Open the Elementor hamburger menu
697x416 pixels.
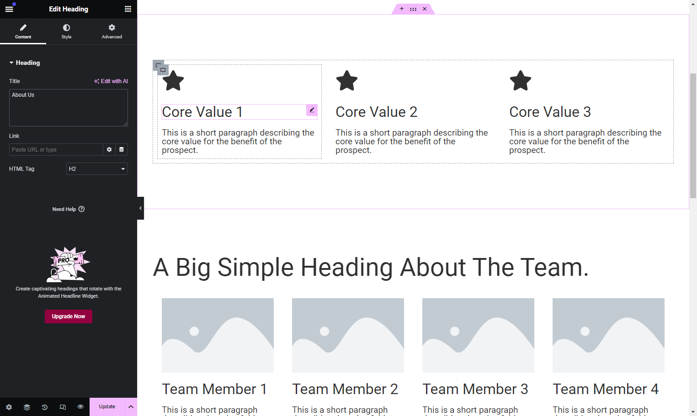click(x=9, y=9)
